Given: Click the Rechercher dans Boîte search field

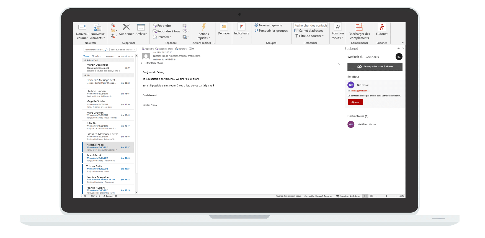Looking at the screenshot, I should click(96, 50).
